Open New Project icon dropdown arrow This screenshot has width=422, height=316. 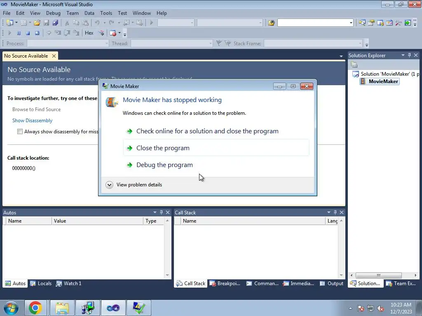tap(16, 23)
